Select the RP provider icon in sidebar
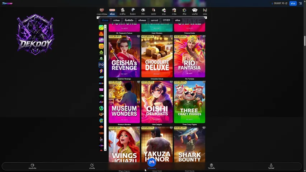 [x=101, y=114]
